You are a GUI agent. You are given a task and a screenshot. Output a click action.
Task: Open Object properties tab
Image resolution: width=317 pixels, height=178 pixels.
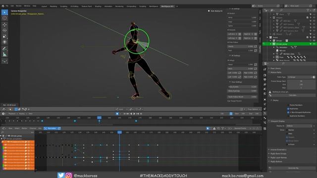pos(265,99)
